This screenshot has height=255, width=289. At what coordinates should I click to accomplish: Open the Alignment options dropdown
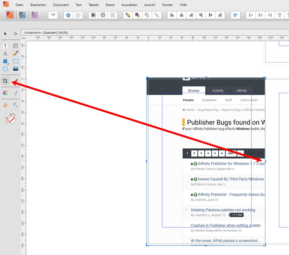click(235, 15)
